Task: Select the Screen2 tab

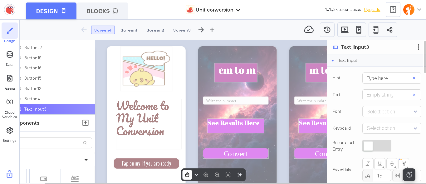Action: pos(155,30)
